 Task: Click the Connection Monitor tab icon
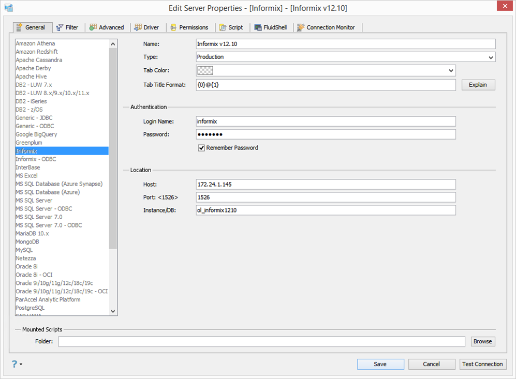[301, 27]
